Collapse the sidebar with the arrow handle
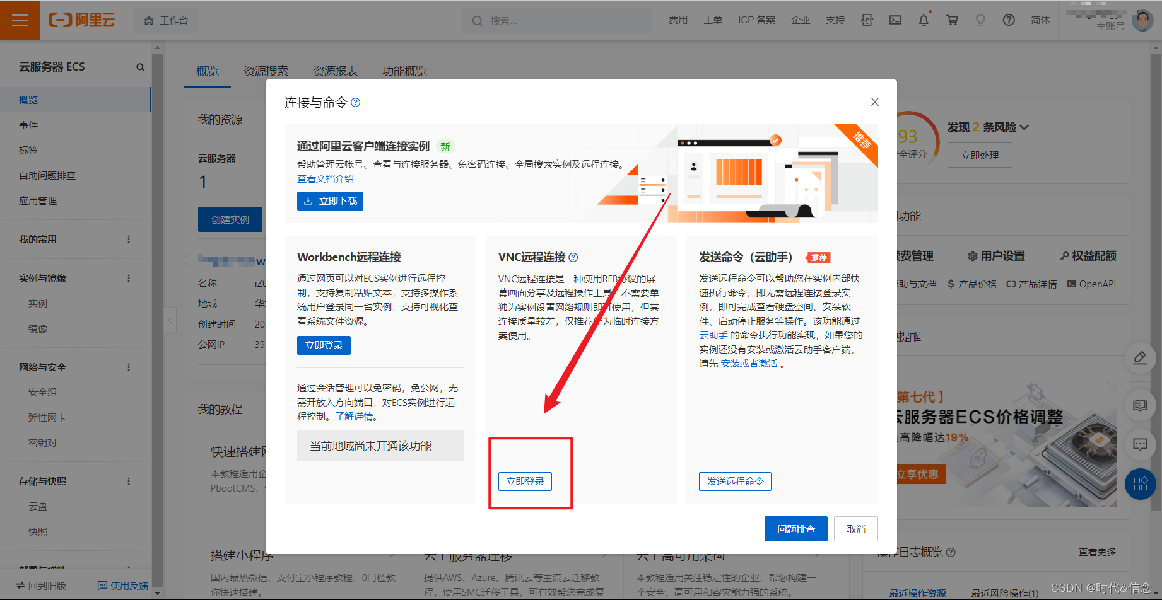Image resolution: width=1162 pixels, height=600 pixels. click(x=170, y=320)
